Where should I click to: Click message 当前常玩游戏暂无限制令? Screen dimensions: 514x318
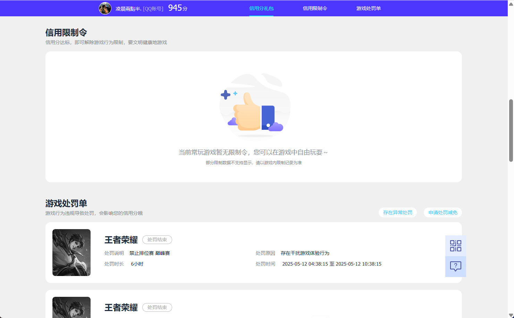pos(253,152)
